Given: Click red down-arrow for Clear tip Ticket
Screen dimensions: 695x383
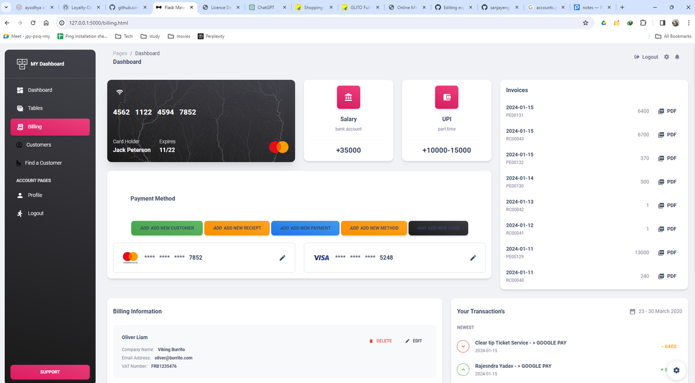Looking at the screenshot, I should 463,346.
